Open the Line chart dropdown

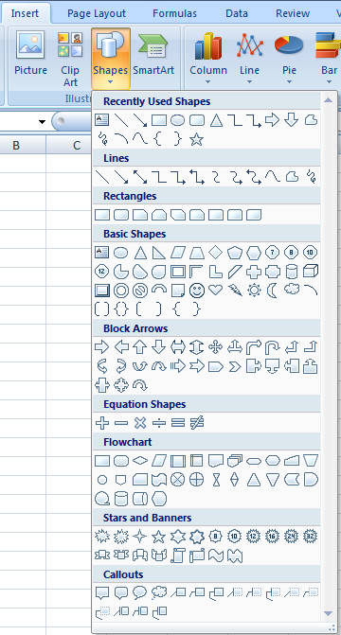(249, 59)
